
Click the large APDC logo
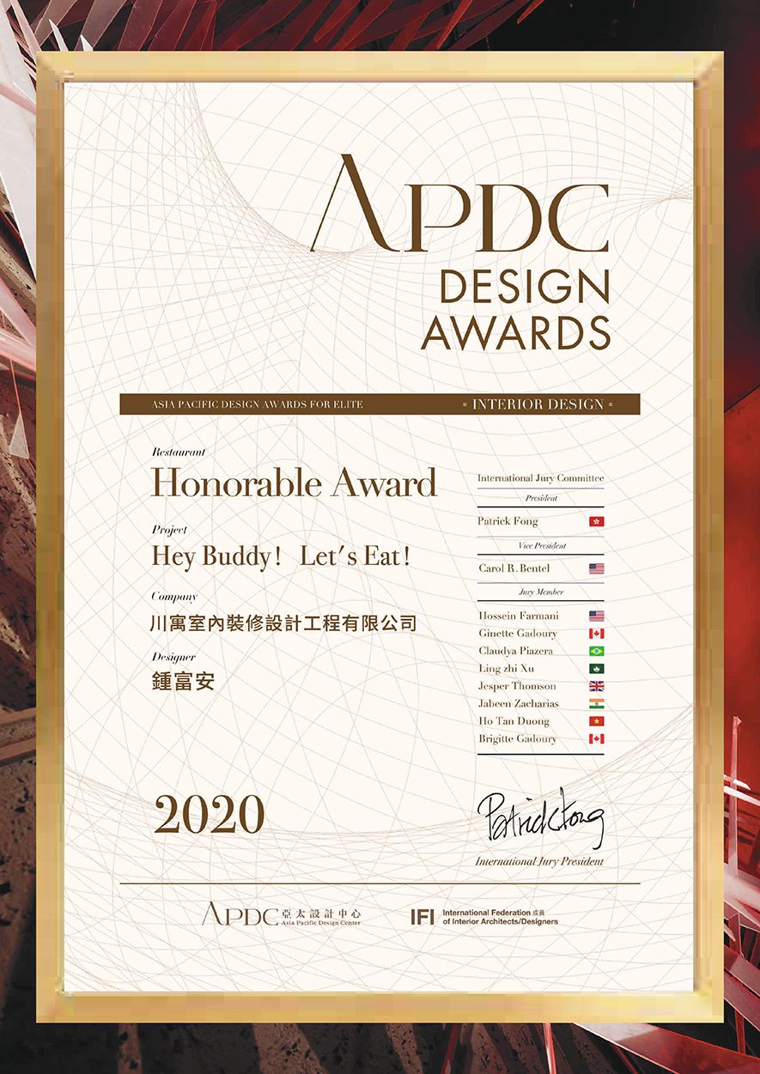(459, 203)
